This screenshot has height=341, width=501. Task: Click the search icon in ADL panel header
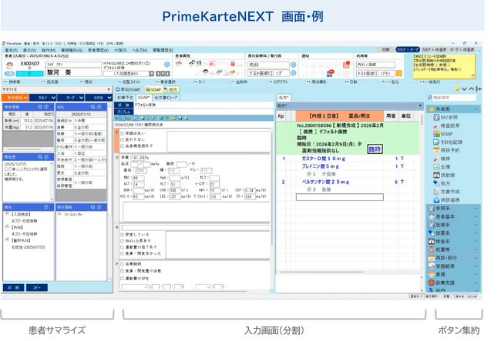coord(93,107)
